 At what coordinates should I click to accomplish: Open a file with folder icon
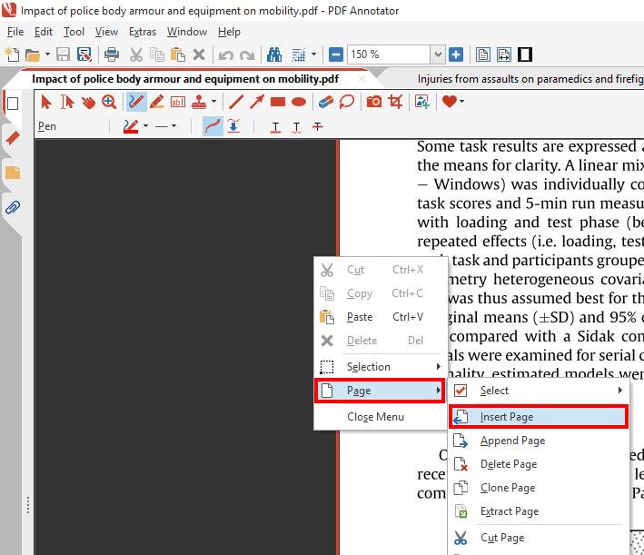[33, 55]
